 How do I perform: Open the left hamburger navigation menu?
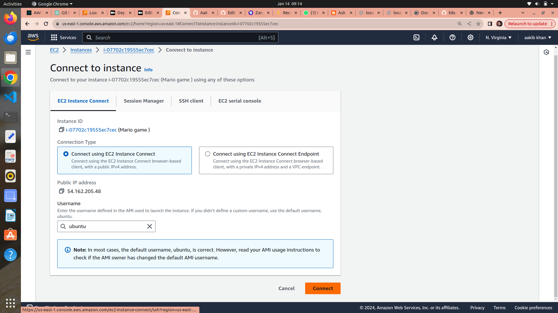28,52
